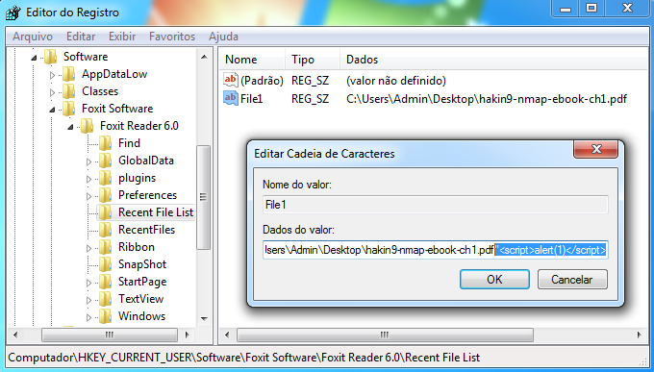Expand the TextView node
Image resolution: width=654 pixels, height=372 pixels.
click(88, 300)
